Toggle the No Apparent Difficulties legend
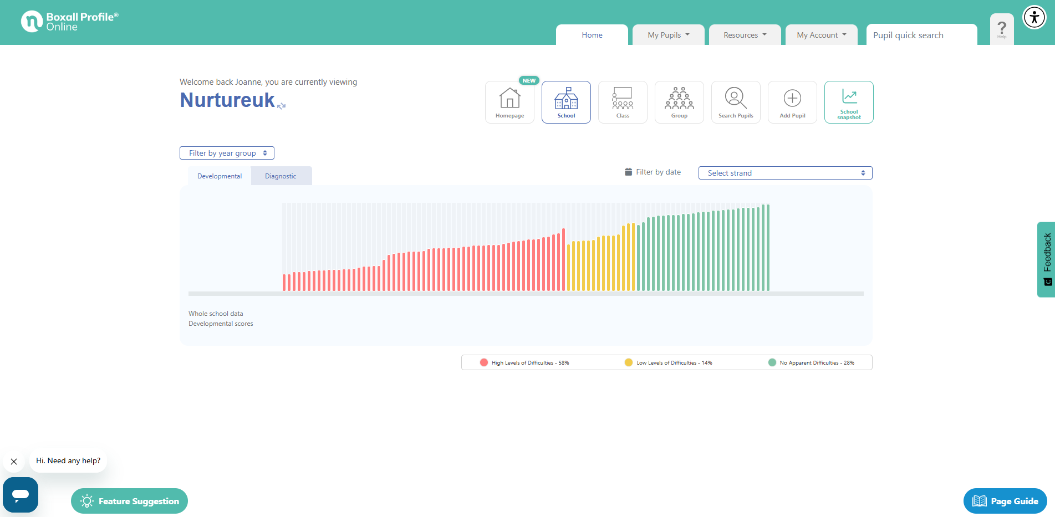Image resolution: width=1055 pixels, height=517 pixels. [x=811, y=362]
